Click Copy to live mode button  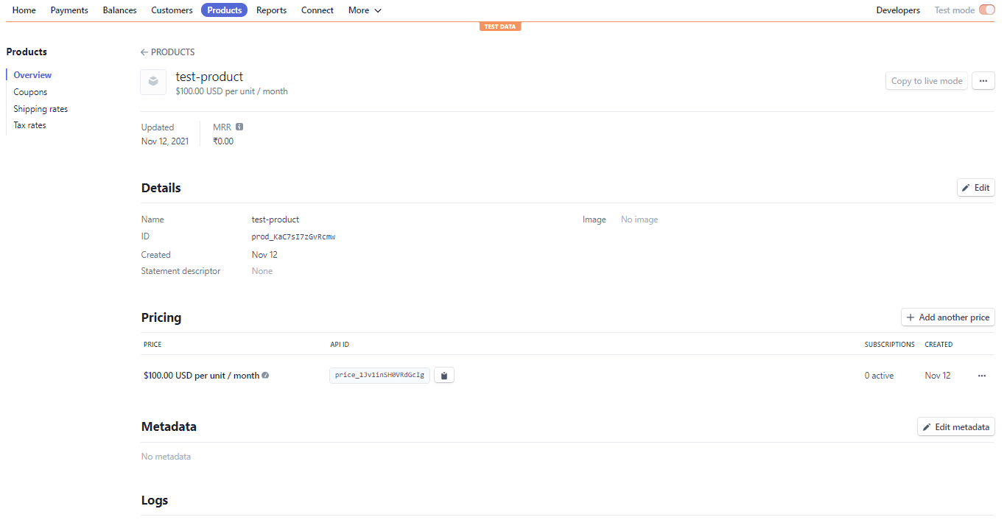(926, 81)
